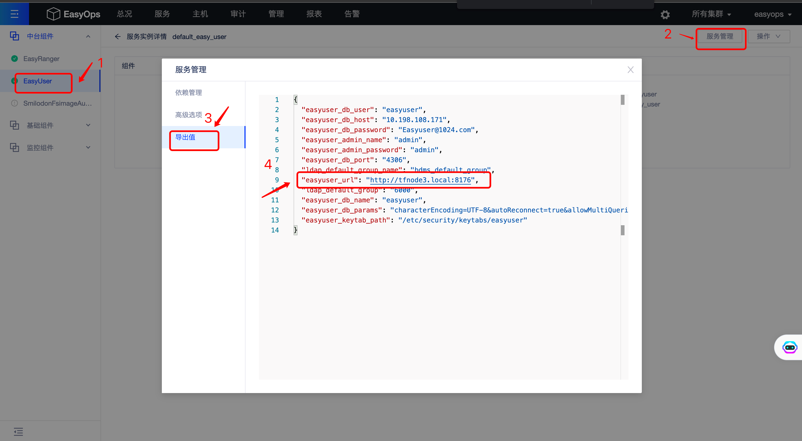The height and width of the screenshot is (441, 802).
Task: Click line number 14 in the editor gutter
Action: (275, 230)
